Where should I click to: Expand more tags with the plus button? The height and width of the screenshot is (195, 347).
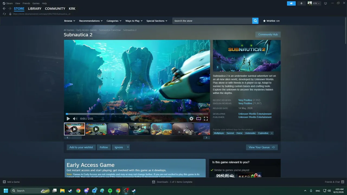272,133
